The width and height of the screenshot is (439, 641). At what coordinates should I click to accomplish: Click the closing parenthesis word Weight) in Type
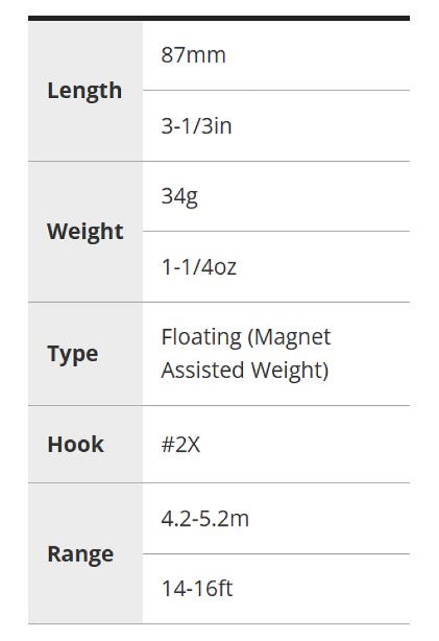pyautogui.click(x=290, y=370)
